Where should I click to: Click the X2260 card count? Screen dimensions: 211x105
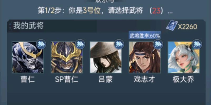188,27
